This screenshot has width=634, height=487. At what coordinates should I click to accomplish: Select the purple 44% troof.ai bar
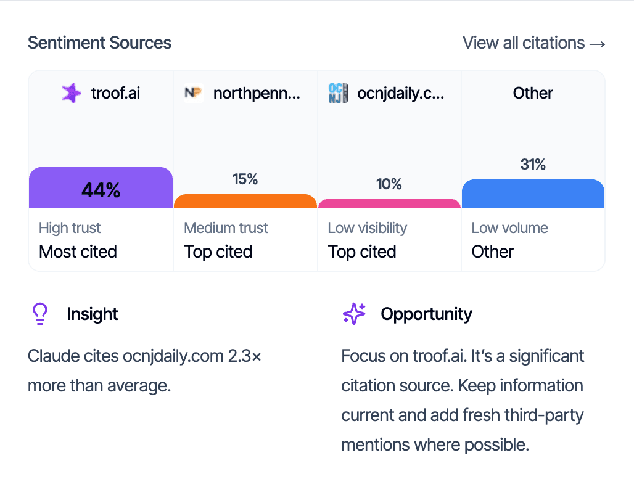click(x=101, y=187)
